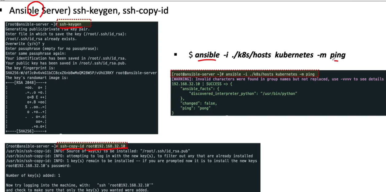This screenshot has width=386, height=192.
Task: Select the 'ssh-keygen' command in the top terminal
Action: click(70, 24)
